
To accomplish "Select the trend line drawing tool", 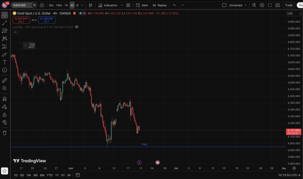I will pyautogui.click(x=5, y=23).
